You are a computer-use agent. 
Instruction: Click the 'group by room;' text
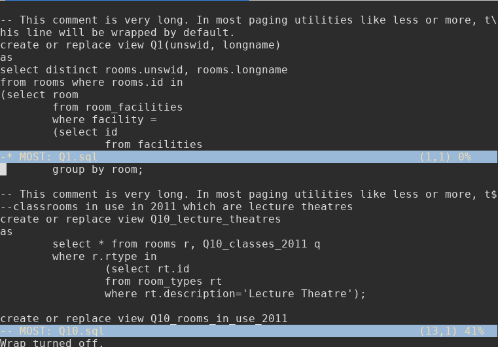(98, 170)
